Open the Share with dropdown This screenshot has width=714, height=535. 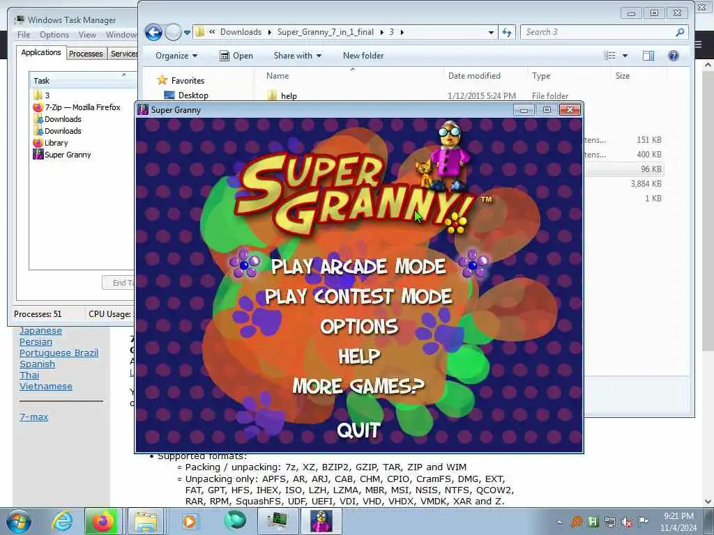(x=297, y=56)
